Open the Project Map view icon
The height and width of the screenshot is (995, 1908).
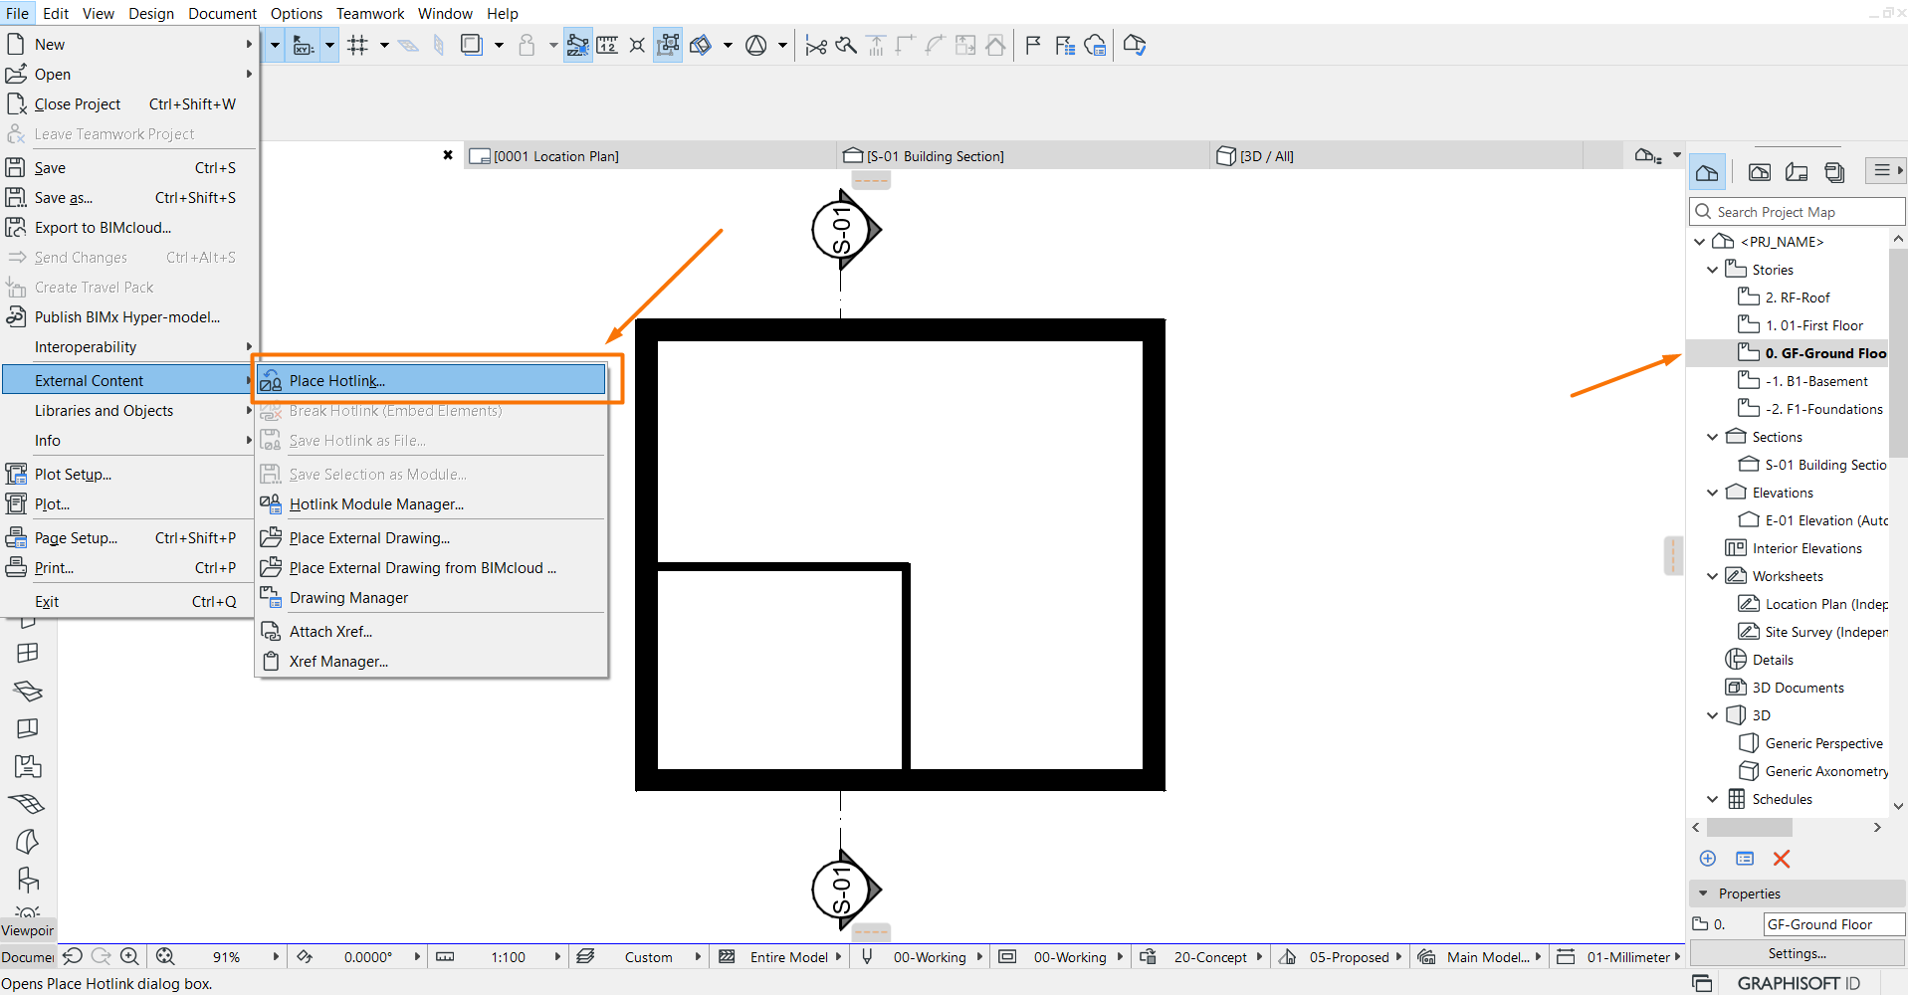pos(1707,171)
